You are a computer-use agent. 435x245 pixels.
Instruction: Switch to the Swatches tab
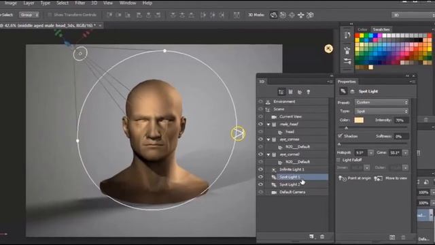381,29
